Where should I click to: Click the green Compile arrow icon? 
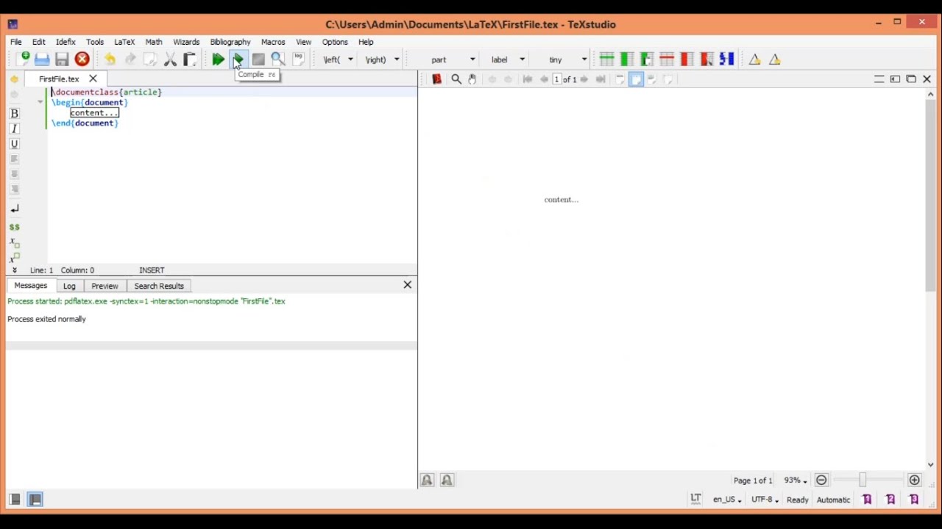pos(238,60)
